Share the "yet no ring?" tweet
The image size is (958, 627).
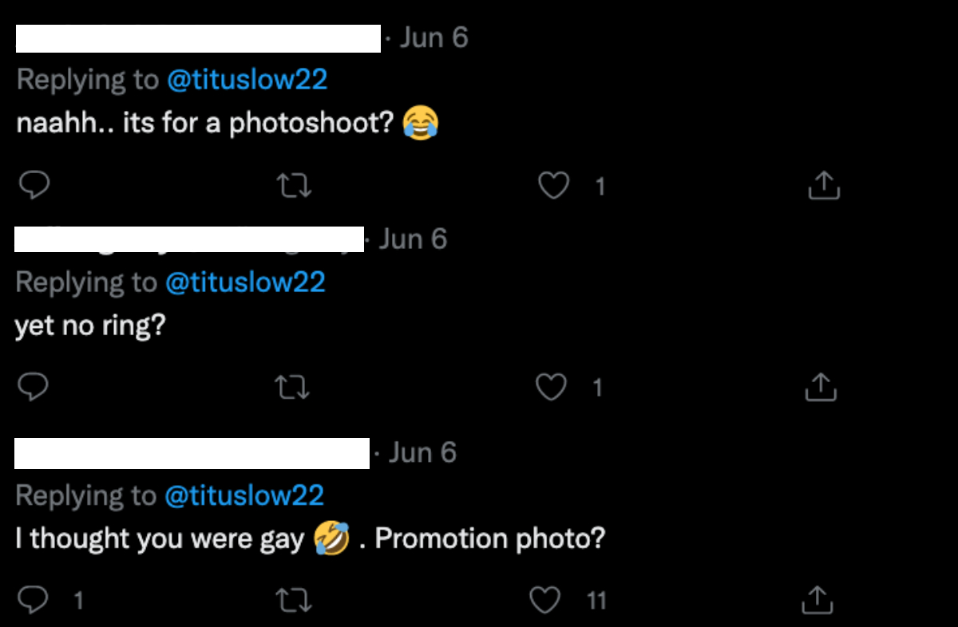[x=820, y=388]
